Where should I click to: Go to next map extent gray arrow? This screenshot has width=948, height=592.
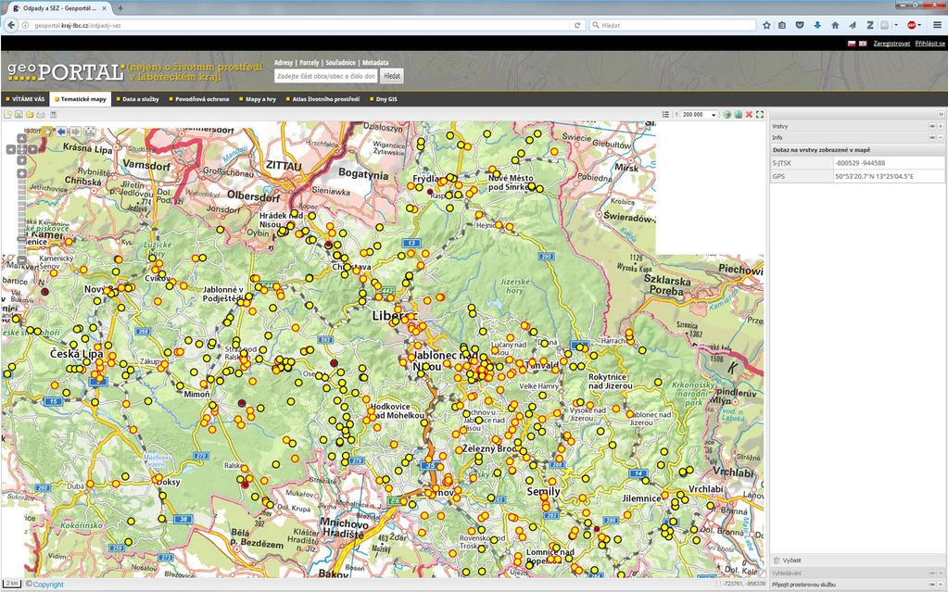coord(76,132)
